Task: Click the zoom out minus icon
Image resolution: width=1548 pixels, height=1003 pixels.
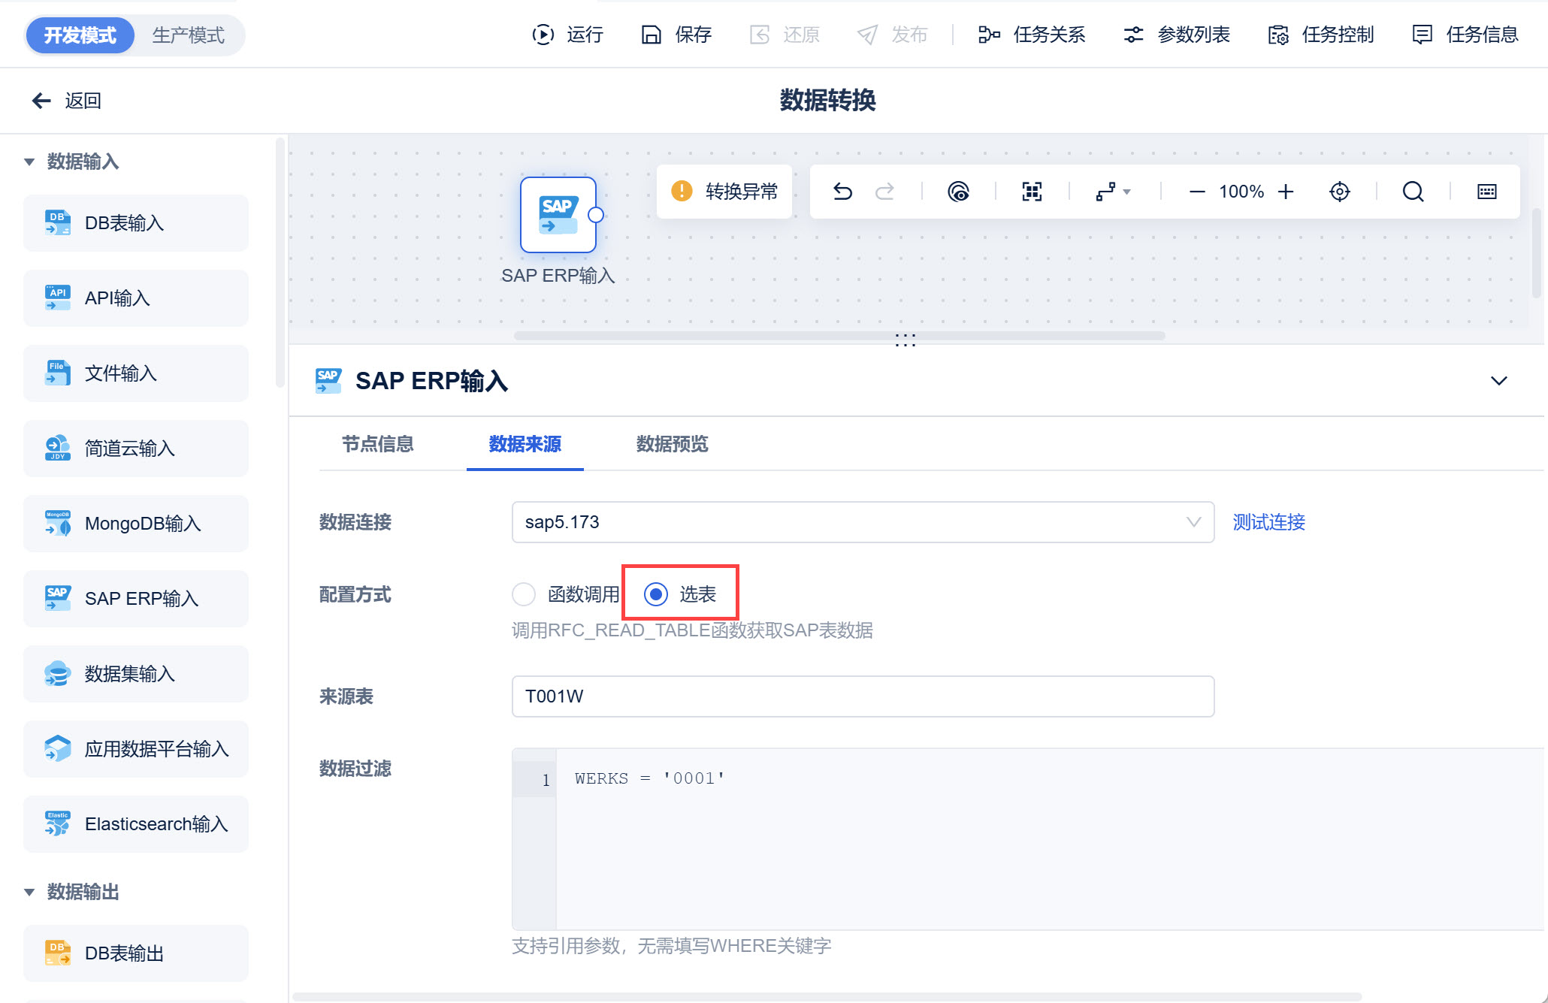Action: coord(1197,192)
